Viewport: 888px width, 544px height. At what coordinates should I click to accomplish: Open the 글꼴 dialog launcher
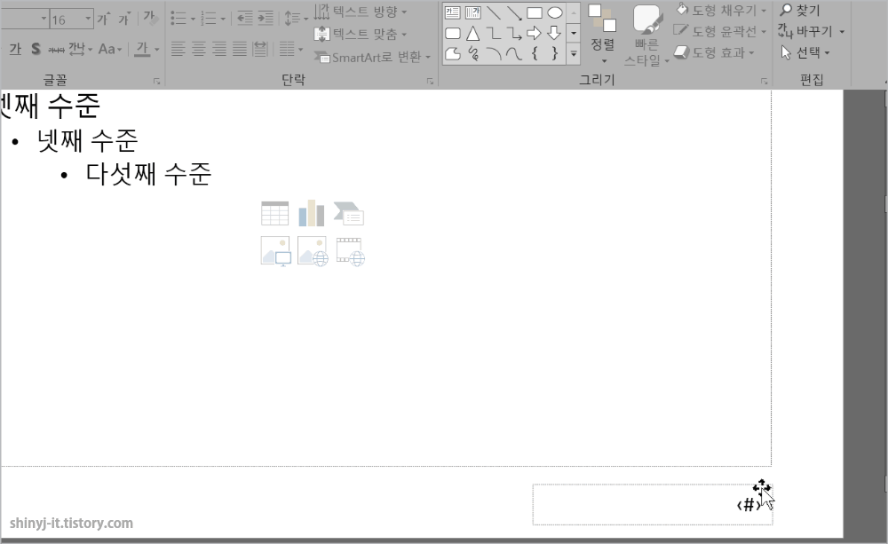coord(157,82)
